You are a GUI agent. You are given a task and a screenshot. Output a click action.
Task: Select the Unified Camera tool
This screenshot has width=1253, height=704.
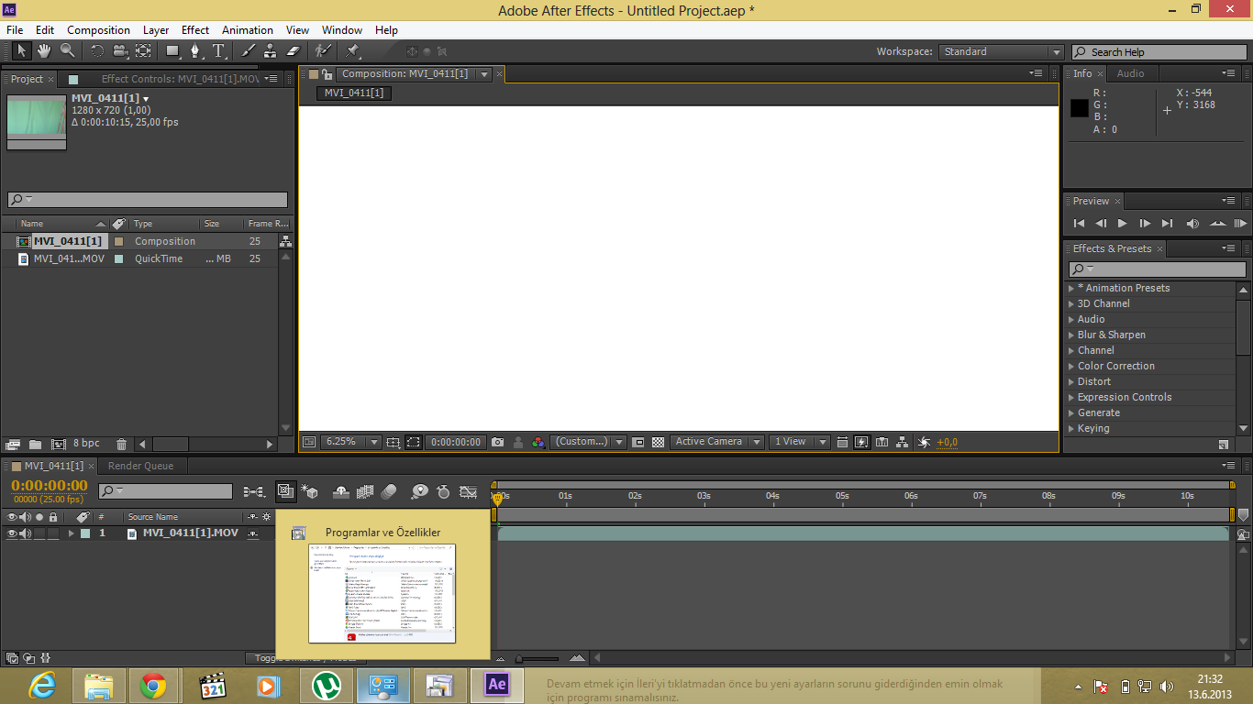(x=120, y=51)
